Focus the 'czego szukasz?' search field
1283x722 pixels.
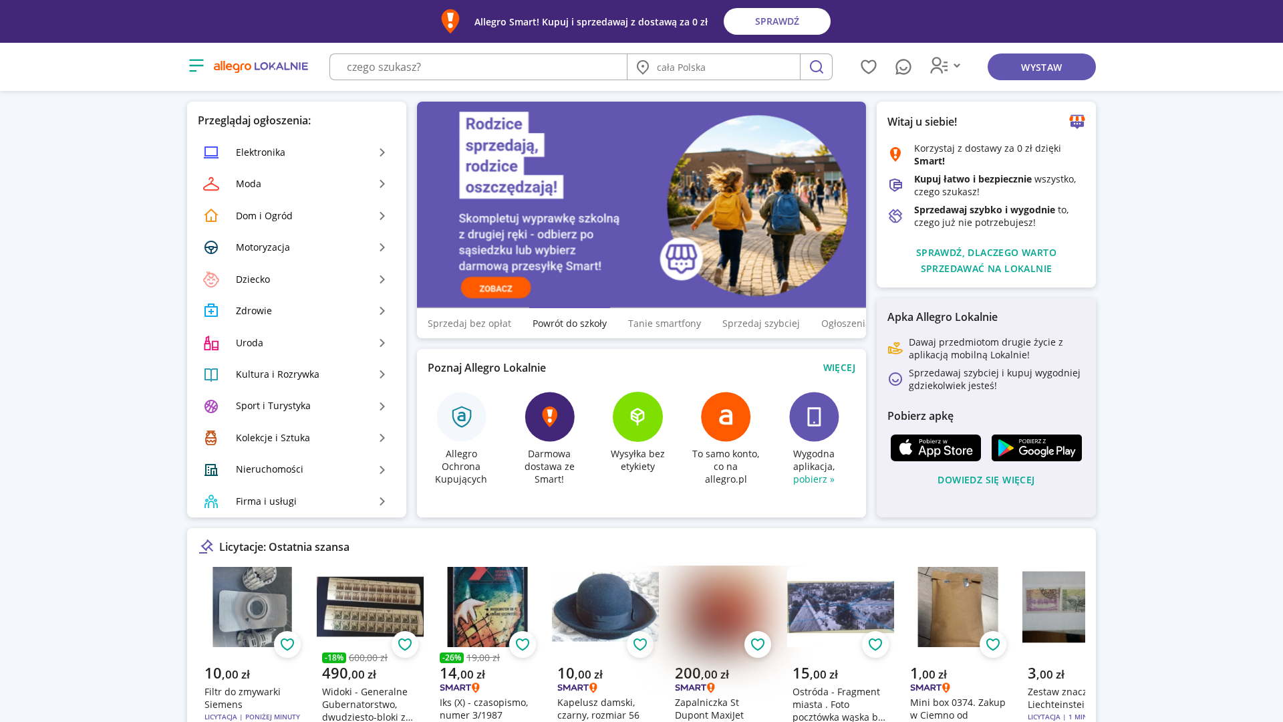coord(478,67)
